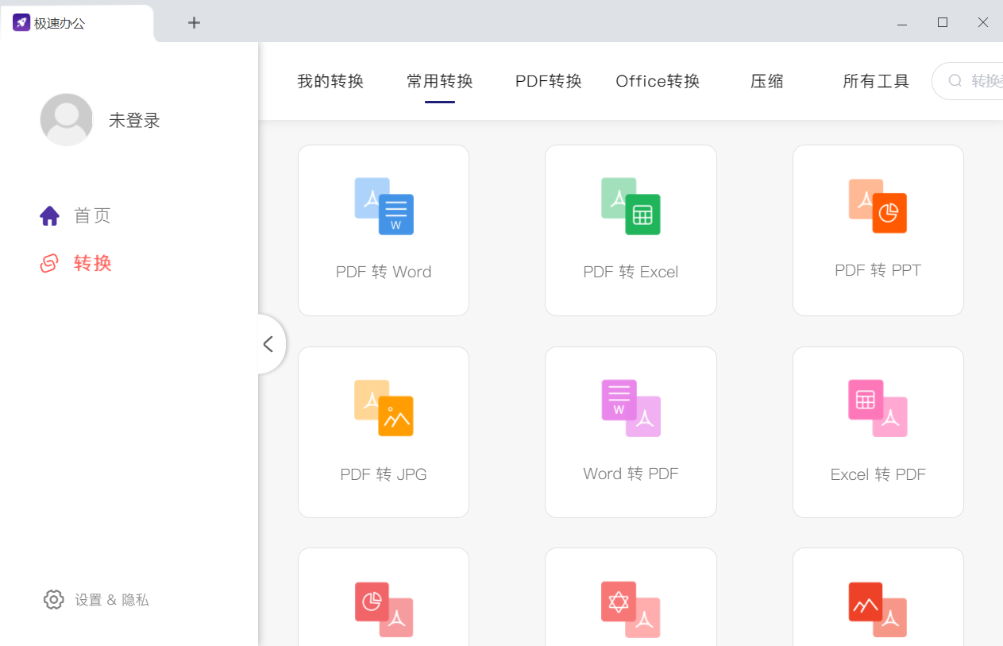Switch to 压缩 tab

767,81
